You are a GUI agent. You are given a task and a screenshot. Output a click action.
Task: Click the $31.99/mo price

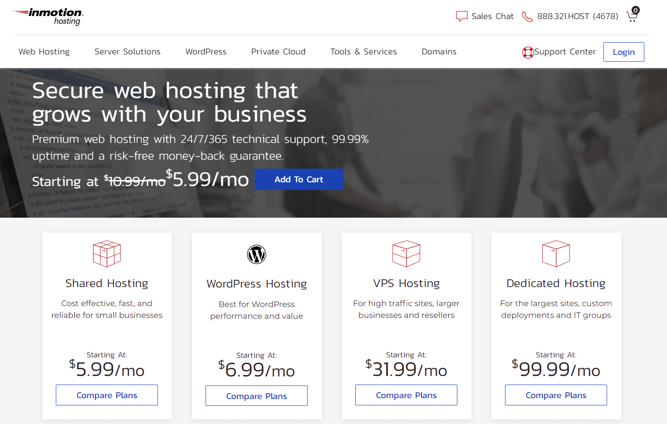406,369
